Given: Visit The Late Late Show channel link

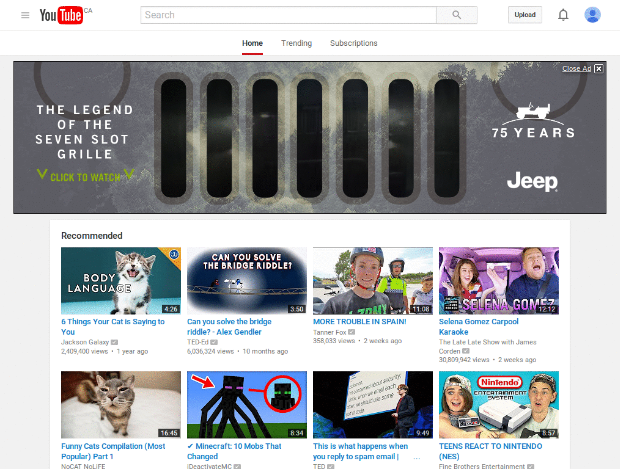Looking at the screenshot, I should pyautogui.click(x=487, y=347).
